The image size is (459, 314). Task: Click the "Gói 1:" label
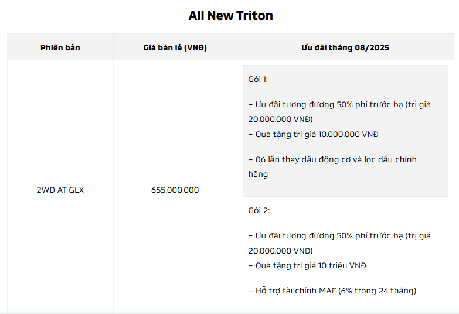coord(259,79)
